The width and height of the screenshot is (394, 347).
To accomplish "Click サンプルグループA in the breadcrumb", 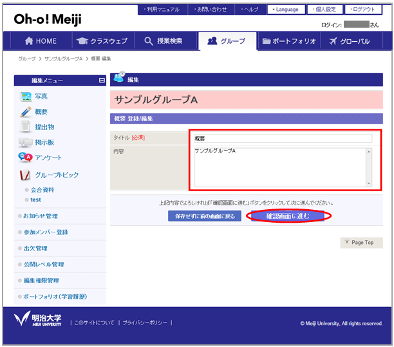I will pyautogui.click(x=64, y=59).
